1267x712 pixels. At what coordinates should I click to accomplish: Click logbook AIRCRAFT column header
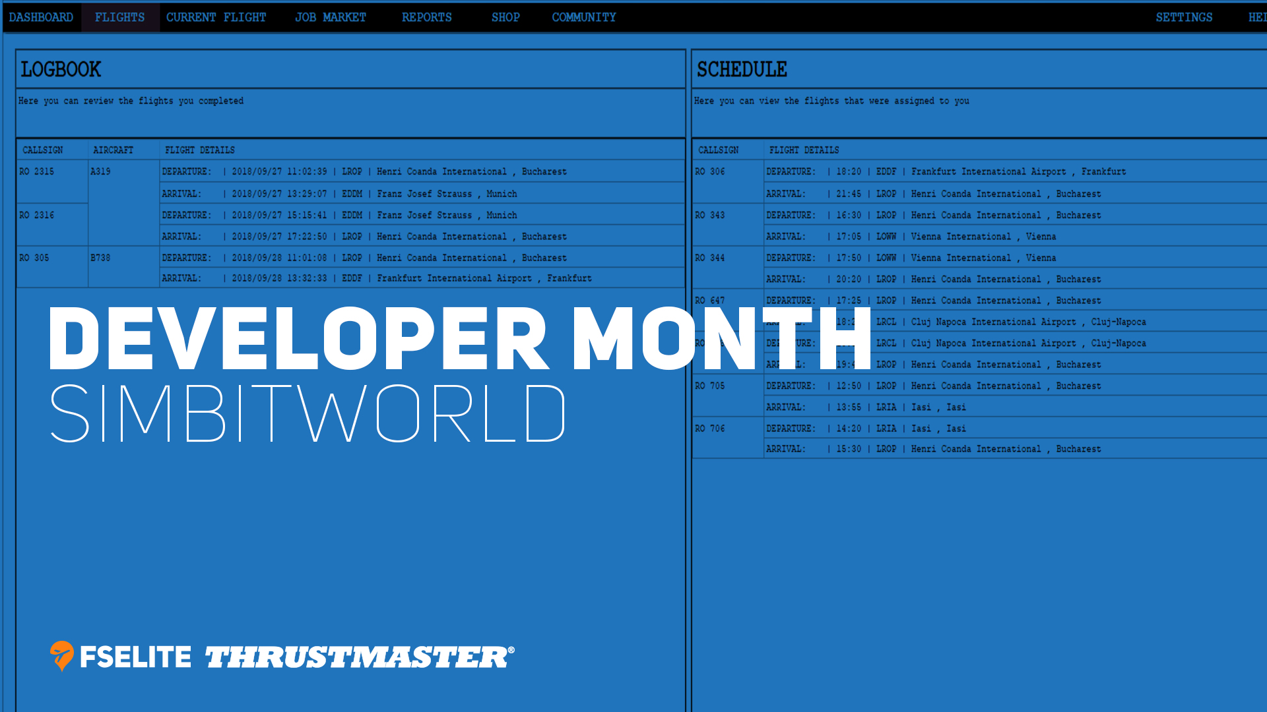tap(113, 150)
